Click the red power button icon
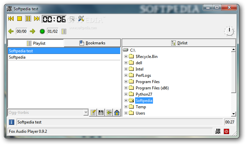This screenshot has height=145, width=246. 226,131
